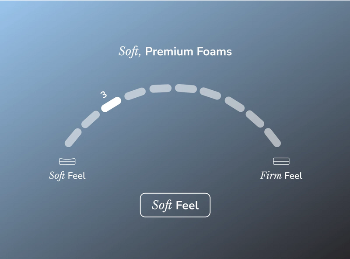Click the outlined Soft Feel button
Viewport: 350px width, 259px height.
(175, 205)
